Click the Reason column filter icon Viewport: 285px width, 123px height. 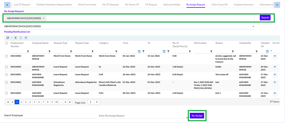(233, 52)
